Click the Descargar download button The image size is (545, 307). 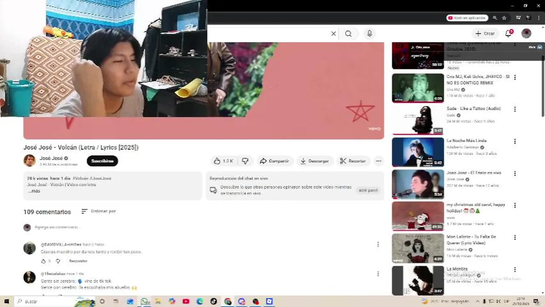tap(314, 161)
